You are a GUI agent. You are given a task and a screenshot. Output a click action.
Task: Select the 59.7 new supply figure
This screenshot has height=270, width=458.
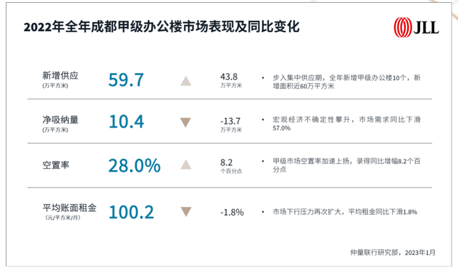126,79
